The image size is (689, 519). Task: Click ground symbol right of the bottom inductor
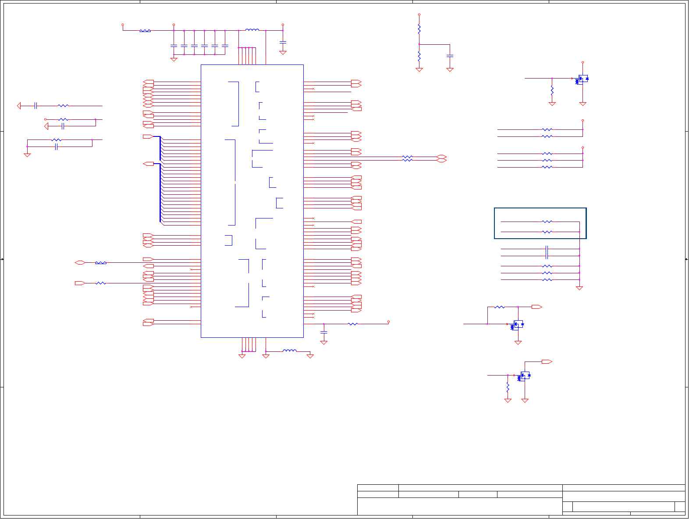pyautogui.click(x=310, y=356)
